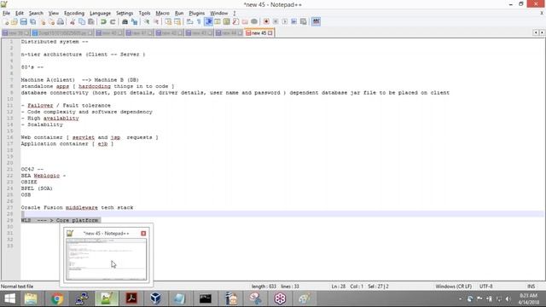This screenshot has width=546, height=307.
Task: Show hidden system tray icons
Action: point(461,298)
